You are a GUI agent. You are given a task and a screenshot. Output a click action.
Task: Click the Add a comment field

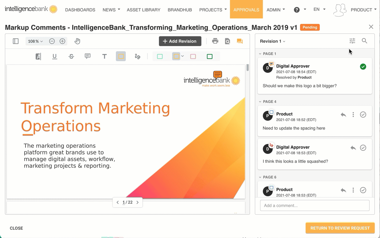315,205
